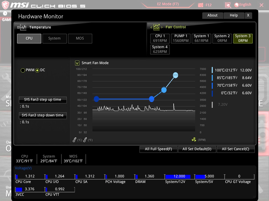Click the About button
The width and height of the screenshot is (269, 201).
click(213, 15)
